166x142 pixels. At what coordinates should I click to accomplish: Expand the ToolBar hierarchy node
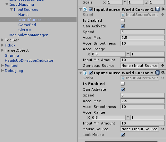(x=3, y=40)
